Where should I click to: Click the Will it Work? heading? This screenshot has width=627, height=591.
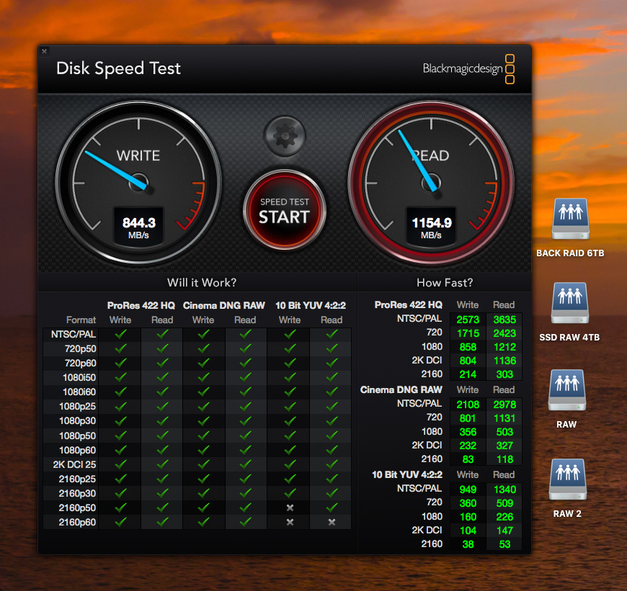tap(202, 283)
